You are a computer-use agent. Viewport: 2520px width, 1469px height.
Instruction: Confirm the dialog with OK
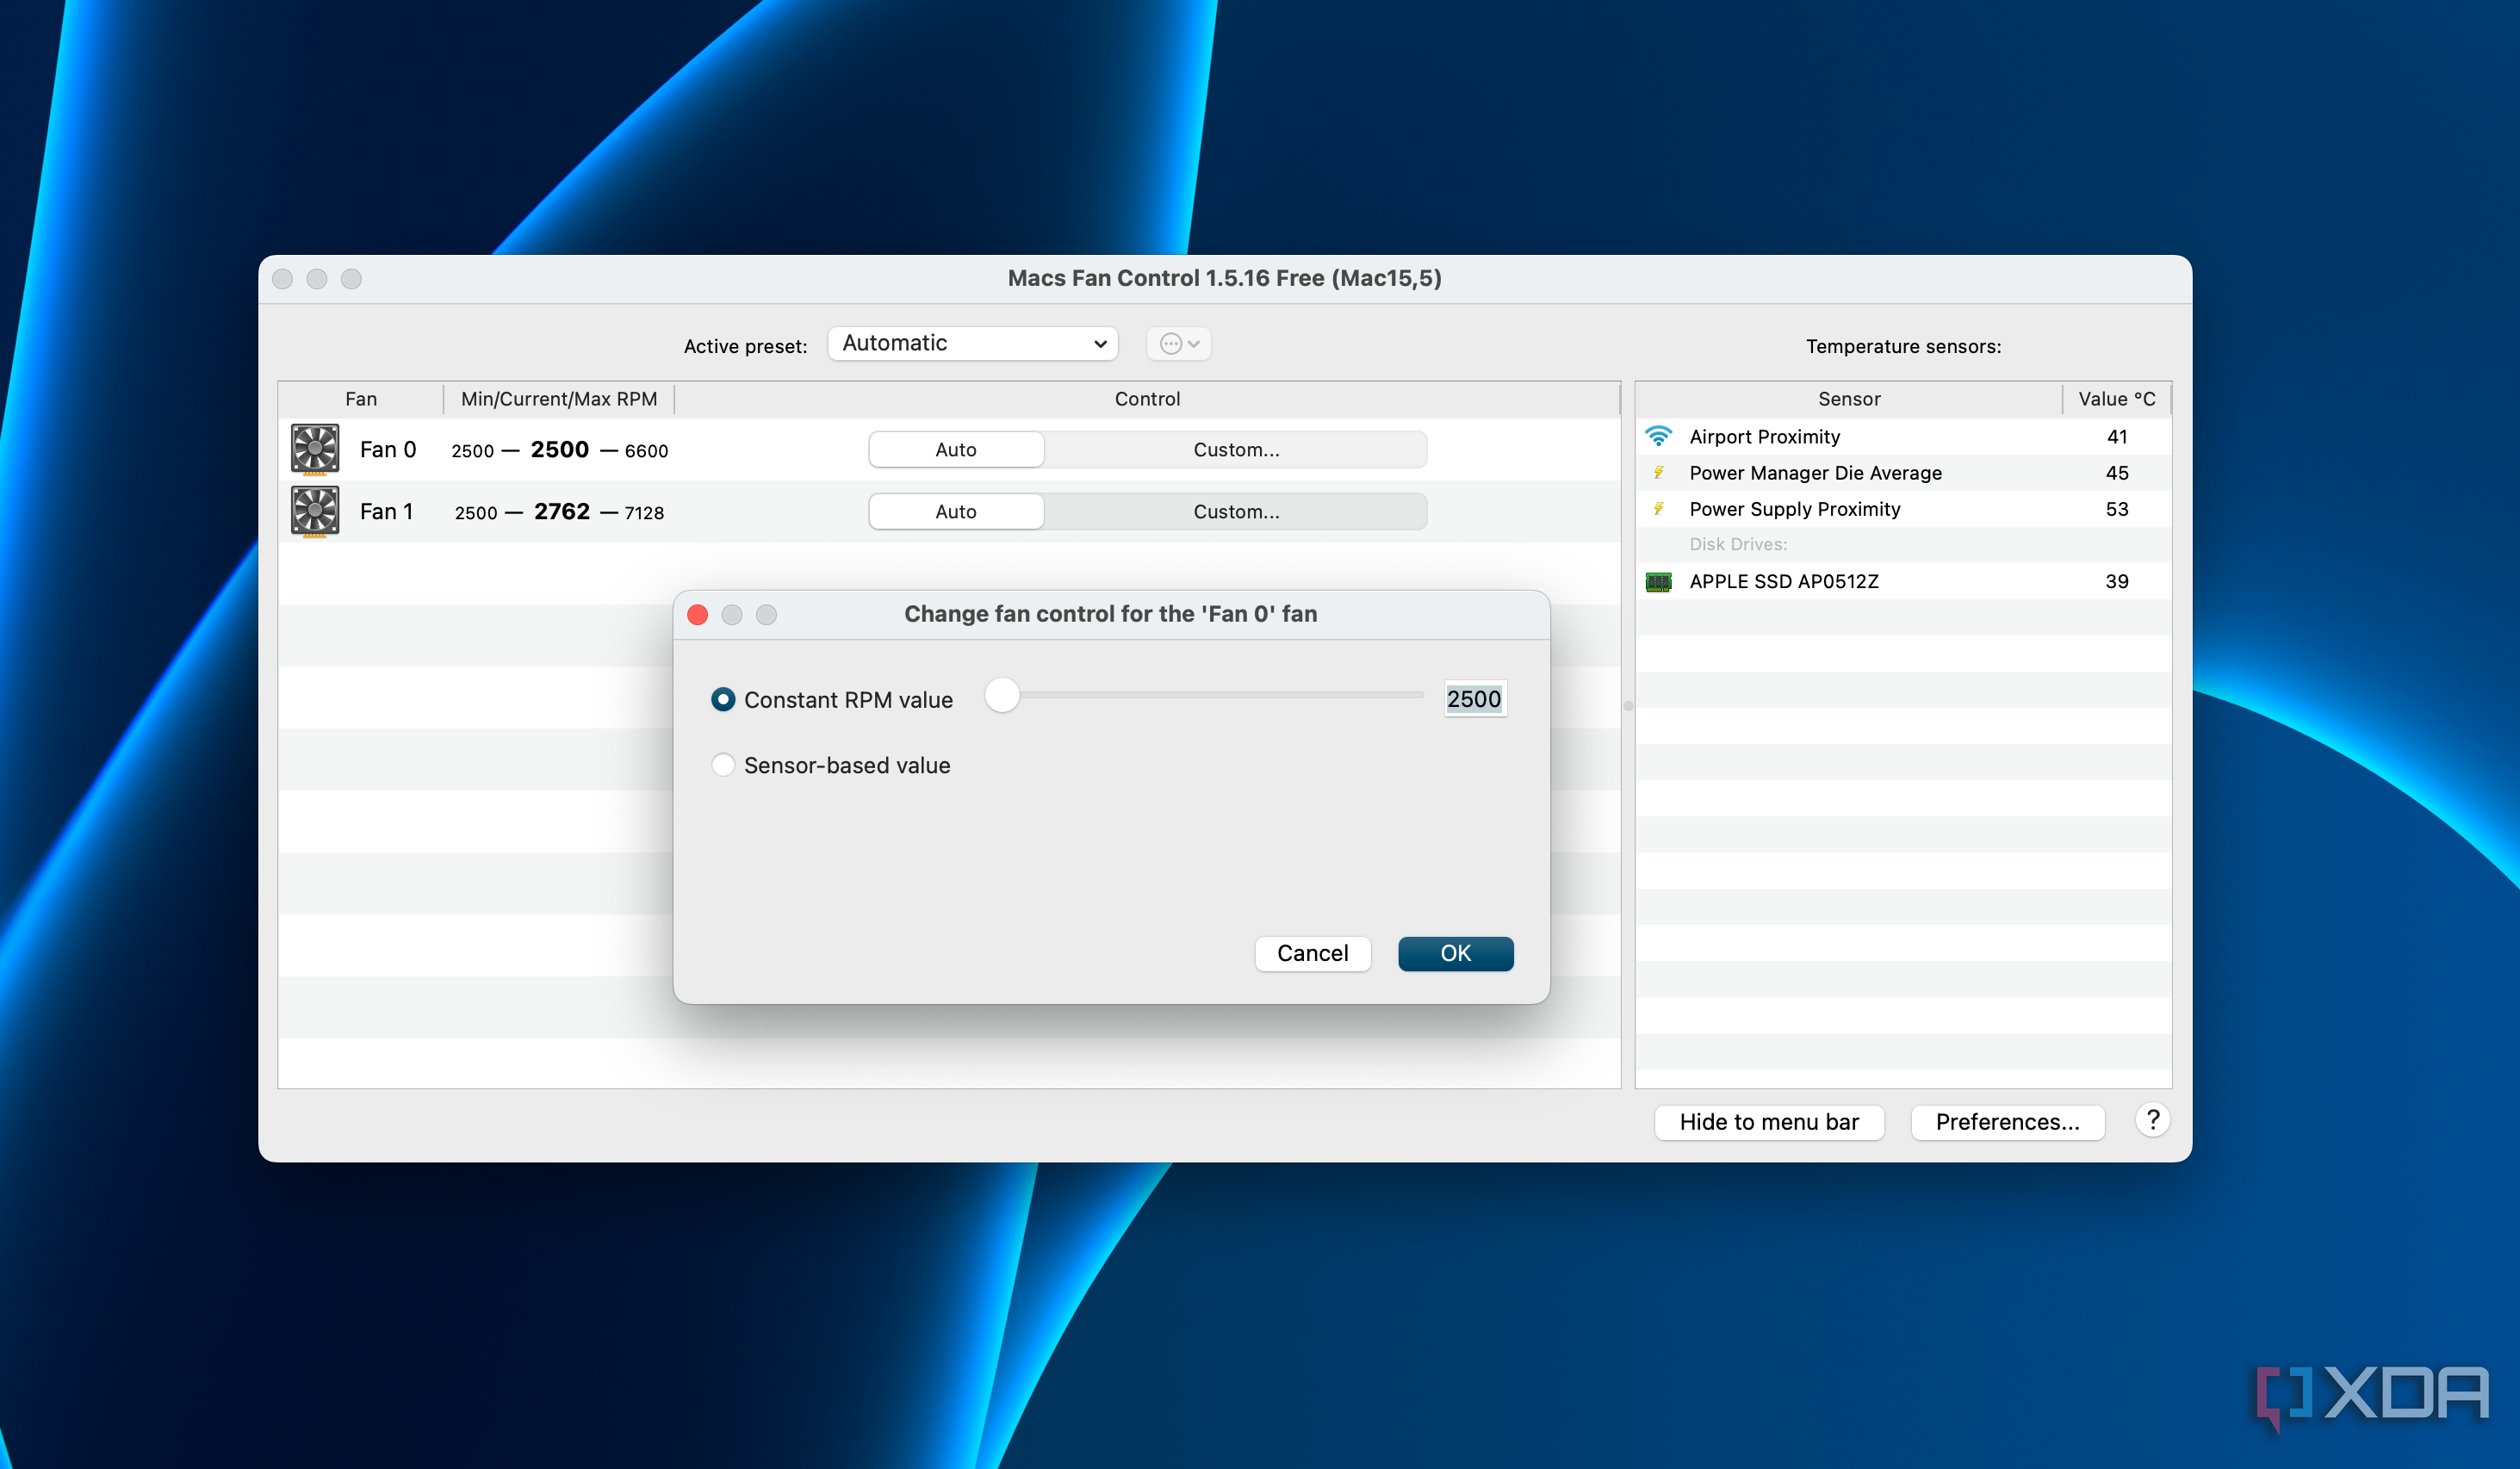1455,953
